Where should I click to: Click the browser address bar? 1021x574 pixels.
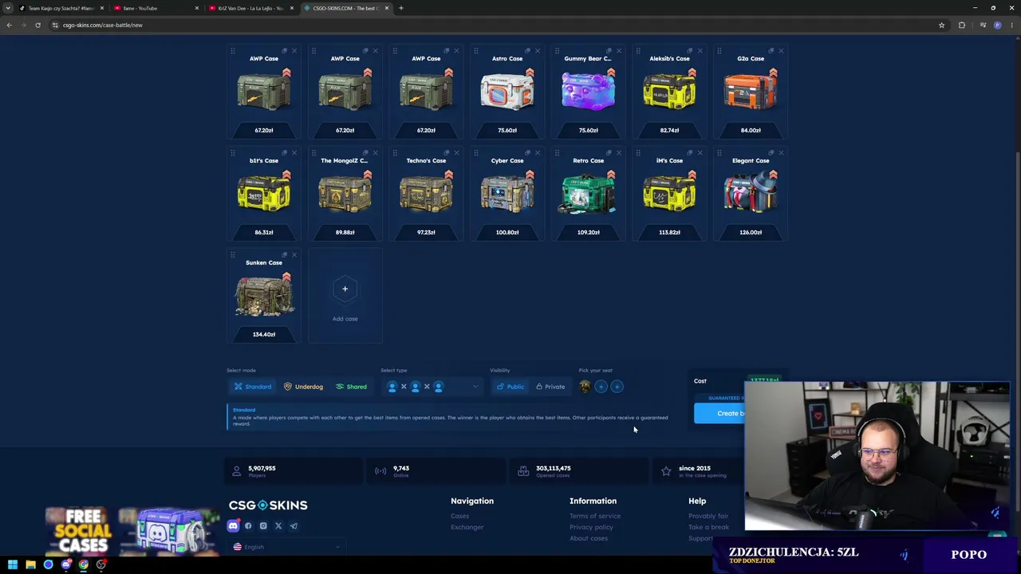tap(495, 25)
